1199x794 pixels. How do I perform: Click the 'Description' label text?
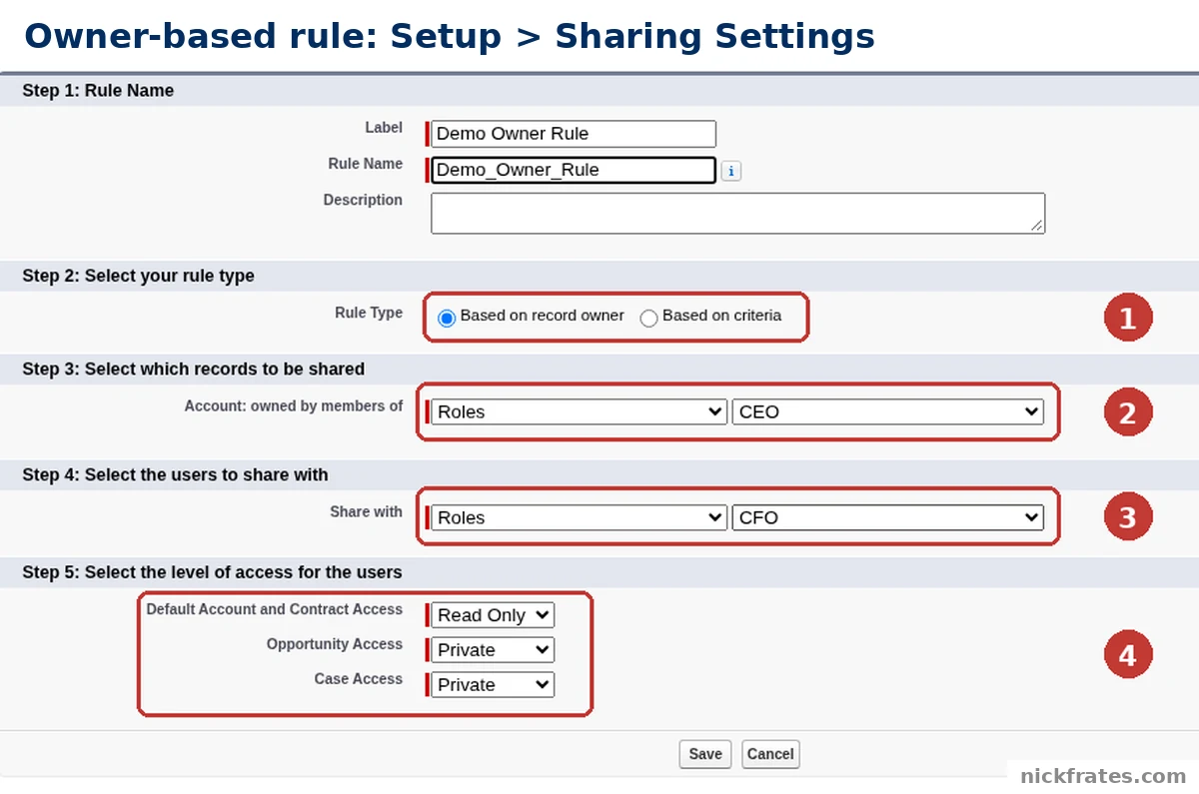pyautogui.click(x=363, y=200)
